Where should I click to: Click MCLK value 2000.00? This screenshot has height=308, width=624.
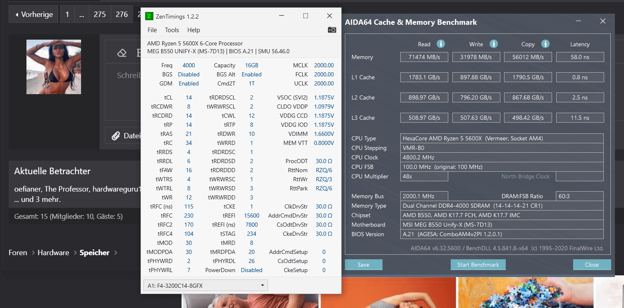click(324, 65)
